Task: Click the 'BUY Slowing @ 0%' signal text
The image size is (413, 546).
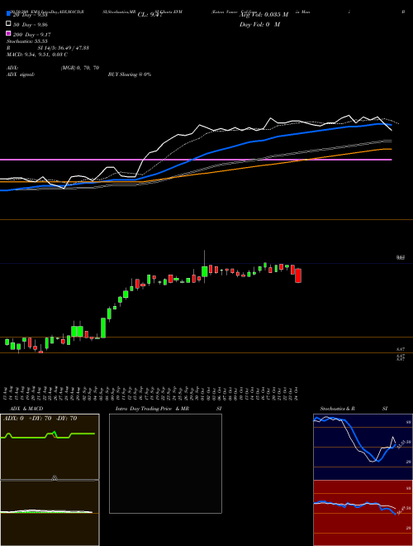Action: [x=130, y=74]
